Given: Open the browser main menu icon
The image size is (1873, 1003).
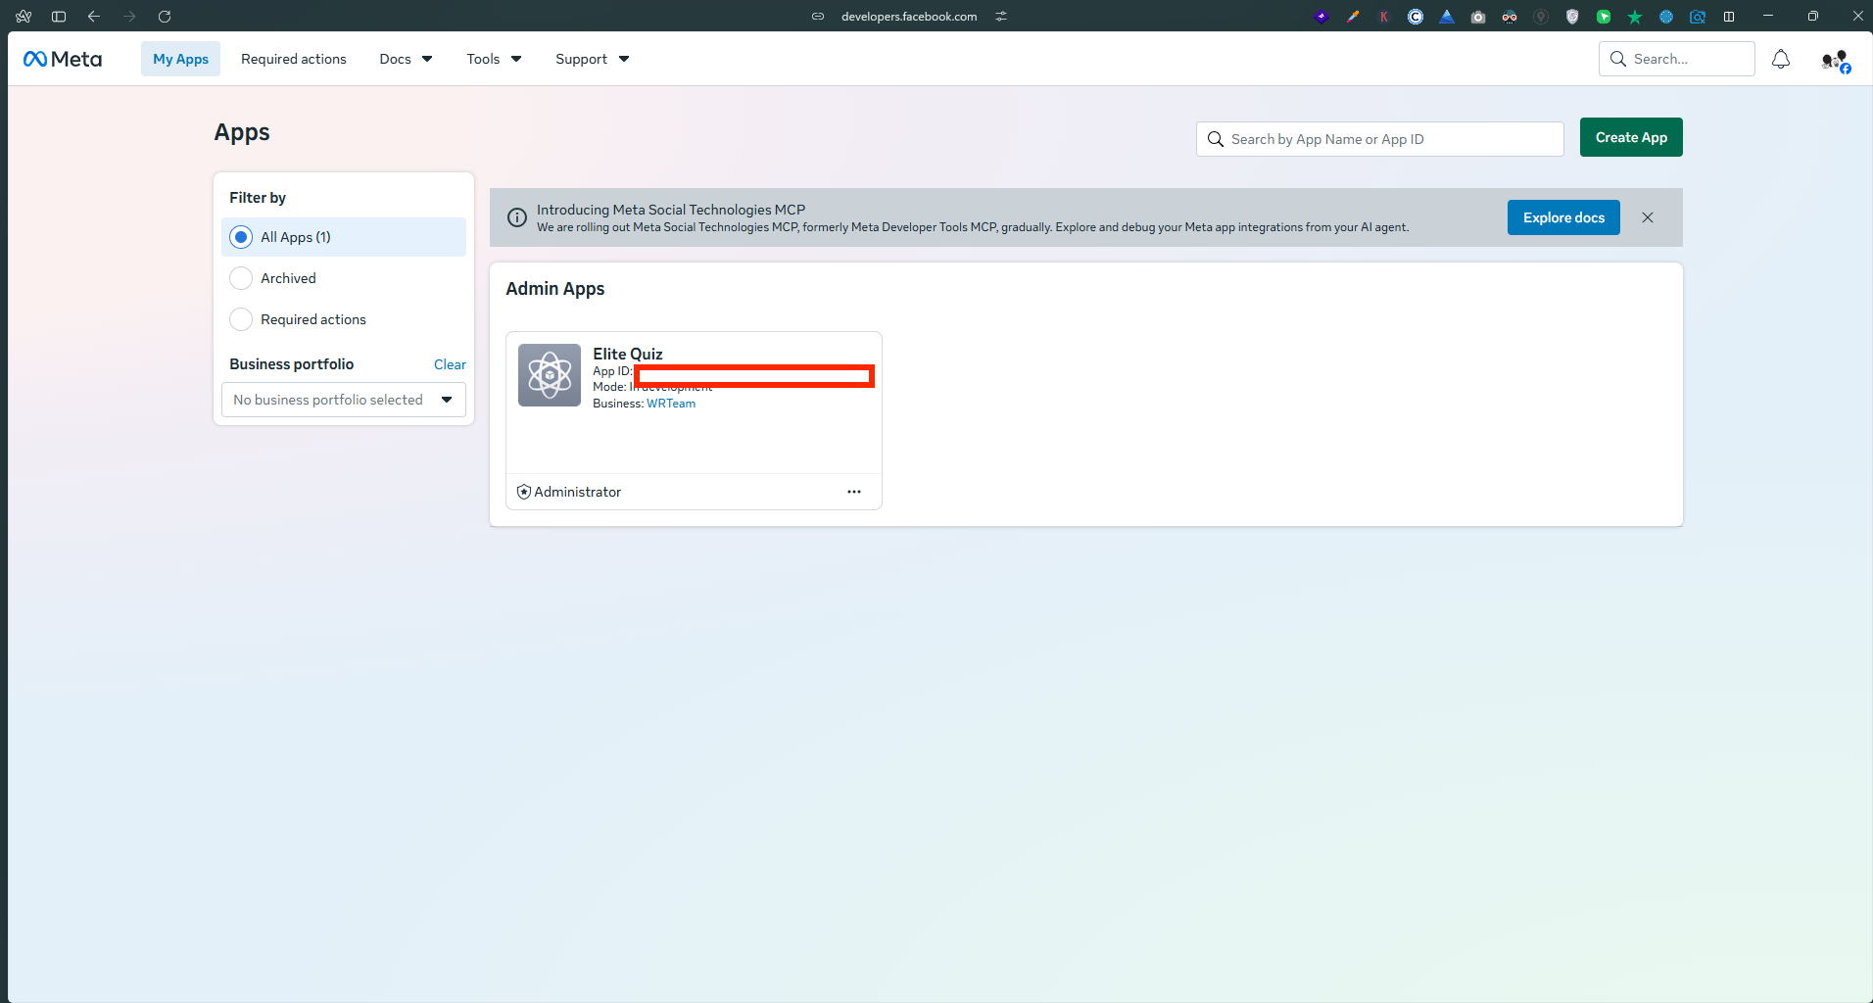Looking at the screenshot, I should [24, 17].
